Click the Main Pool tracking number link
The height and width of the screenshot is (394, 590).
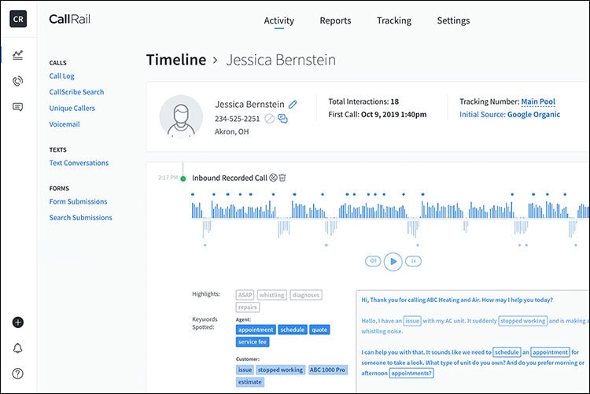pos(538,101)
